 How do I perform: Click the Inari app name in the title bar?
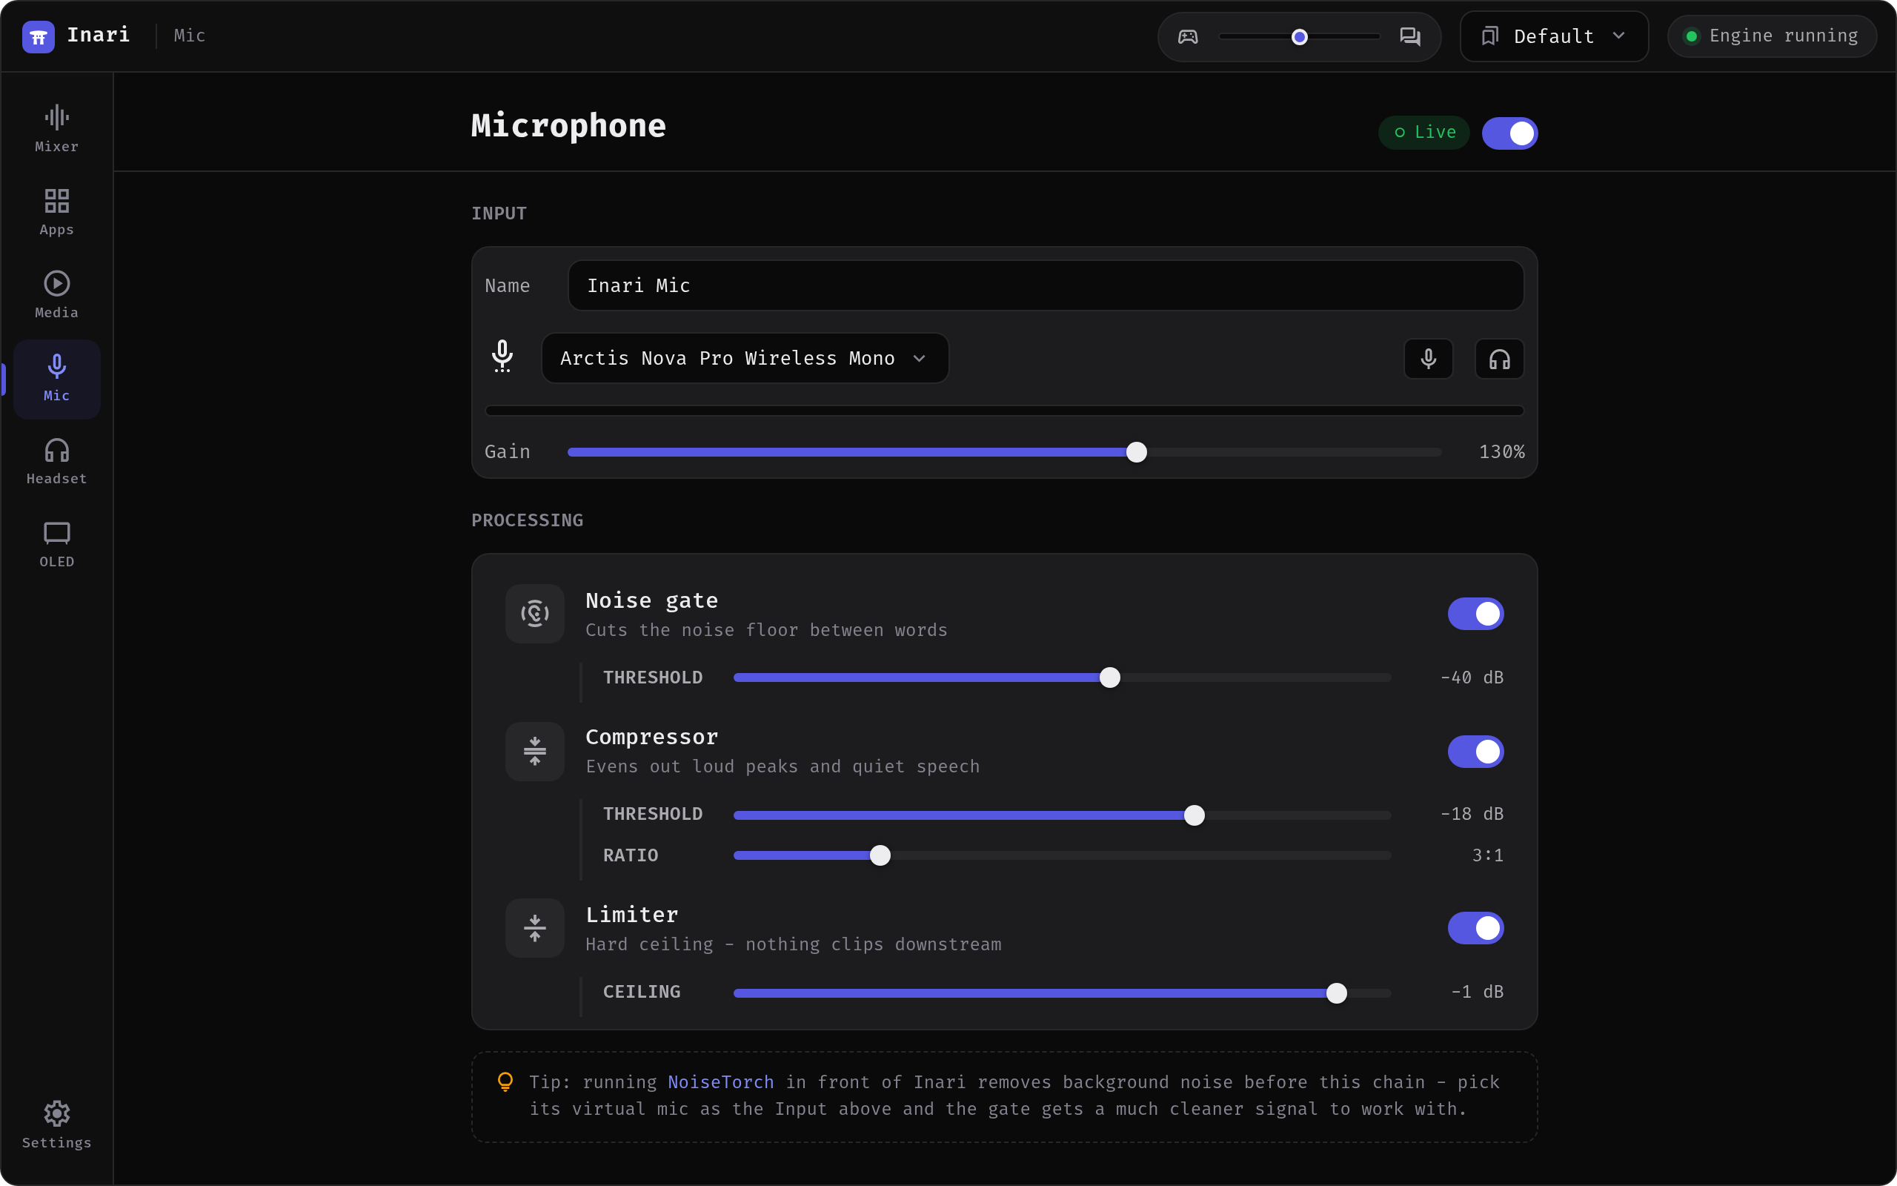[99, 36]
